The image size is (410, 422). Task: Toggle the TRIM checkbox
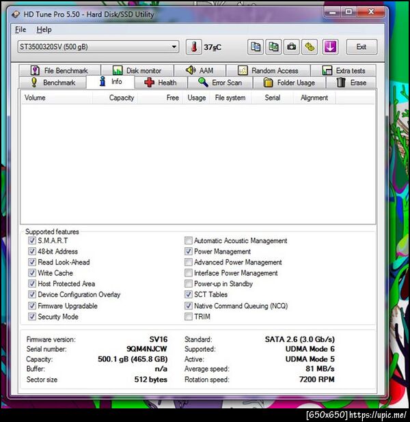tap(189, 317)
